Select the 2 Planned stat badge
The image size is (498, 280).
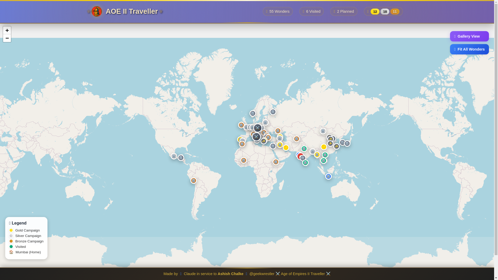click(x=343, y=11)
